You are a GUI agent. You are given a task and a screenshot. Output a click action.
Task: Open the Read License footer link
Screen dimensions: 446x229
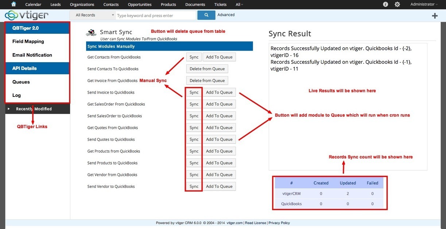[255, 223]
